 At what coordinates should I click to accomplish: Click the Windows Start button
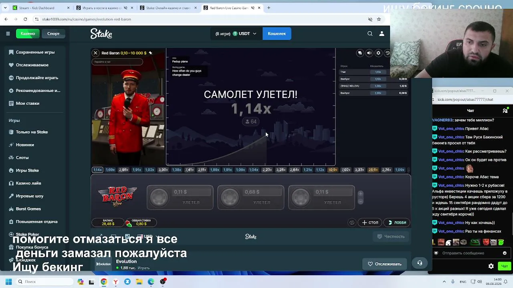point(8,282)
